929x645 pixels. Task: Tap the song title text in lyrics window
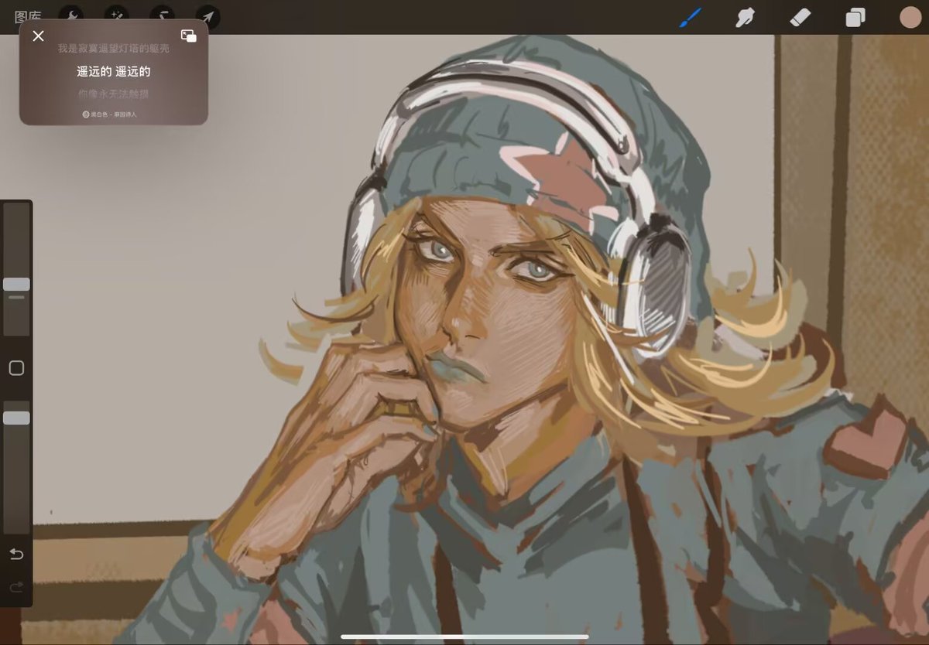pyautogui.click(x=114, y=114)
